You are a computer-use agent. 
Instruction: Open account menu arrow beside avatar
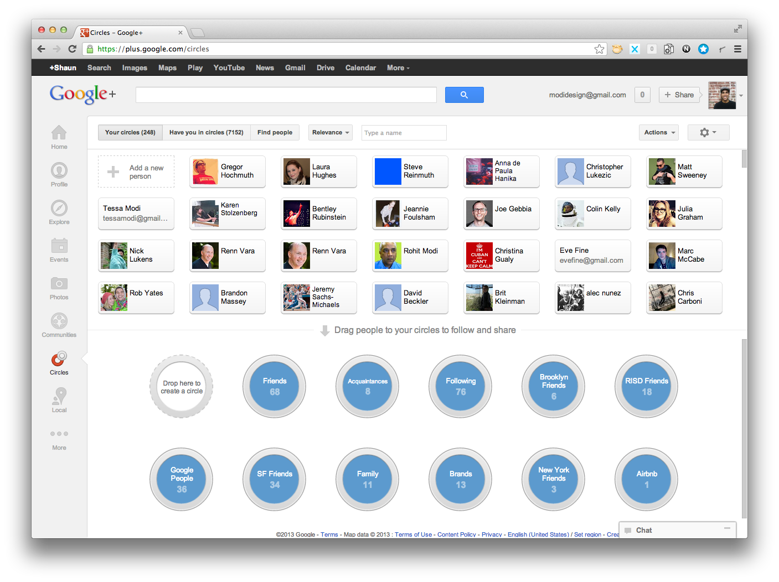tap(741, 96)
